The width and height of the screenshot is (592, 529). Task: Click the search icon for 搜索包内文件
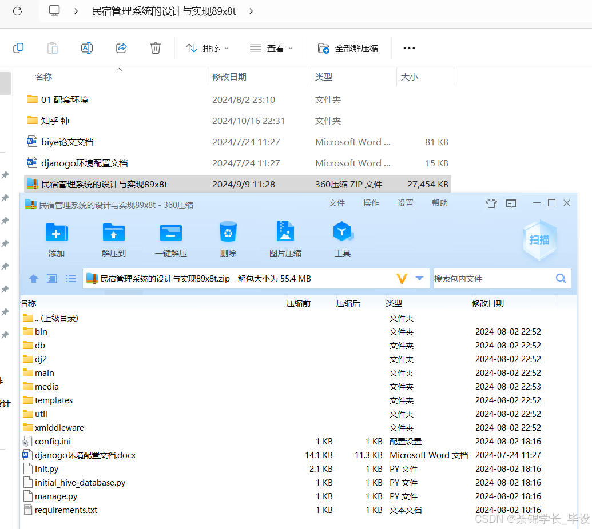[x=560, y=278]
